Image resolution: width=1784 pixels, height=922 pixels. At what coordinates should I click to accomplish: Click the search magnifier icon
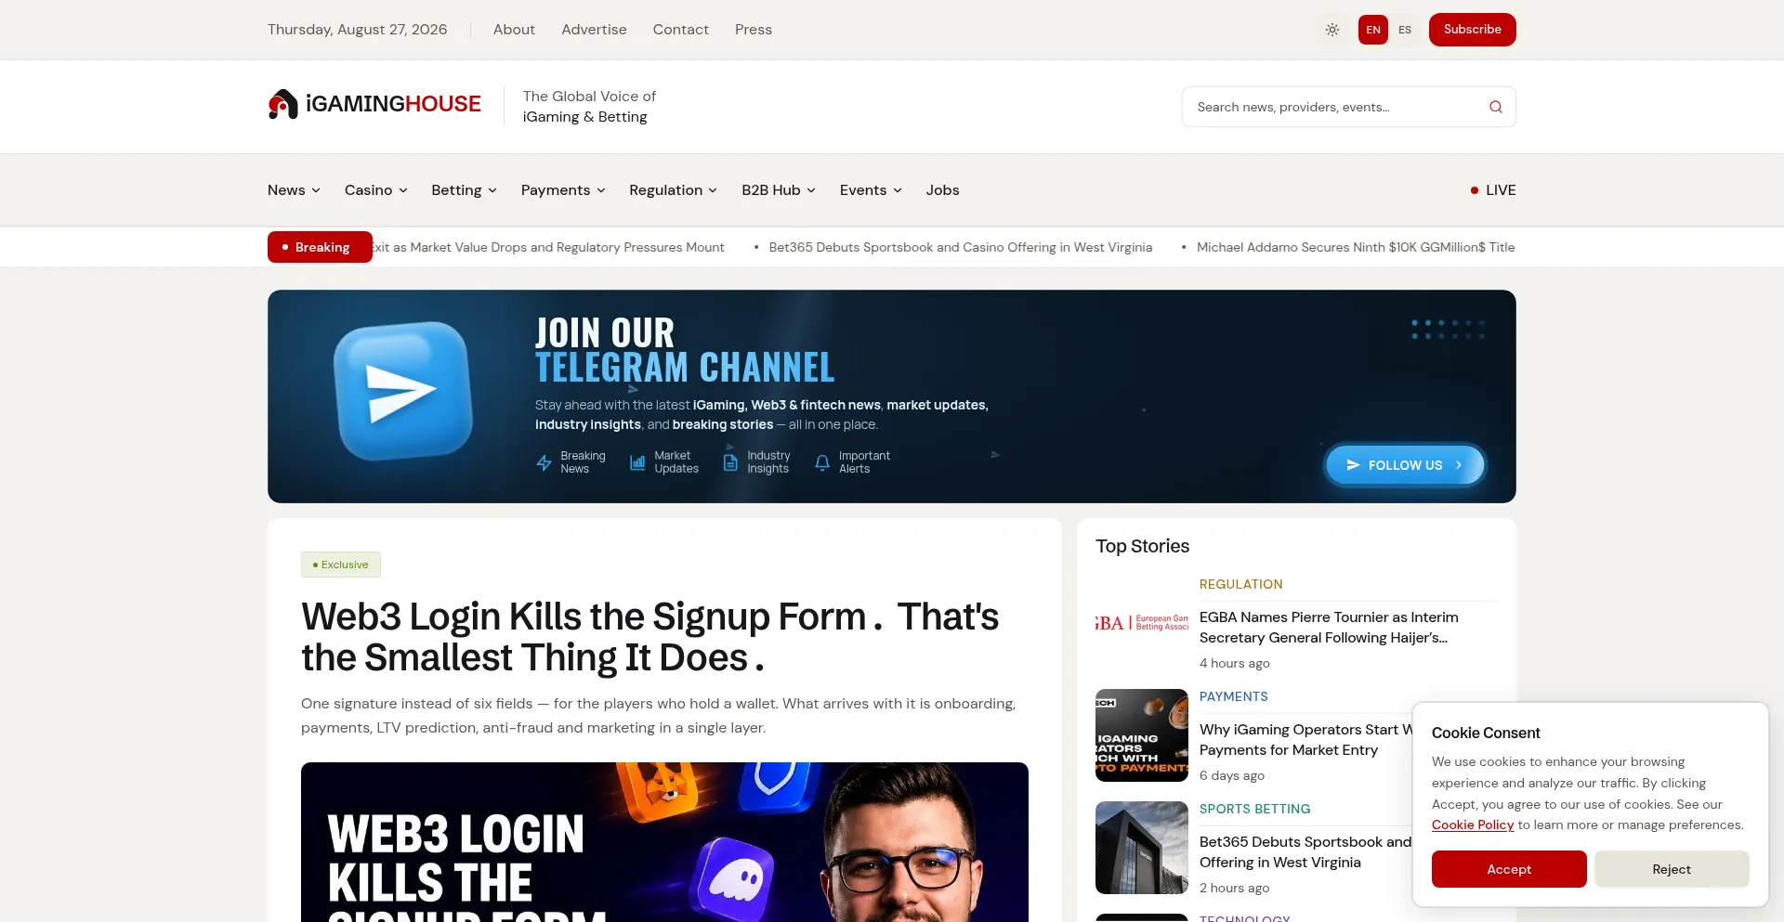(x=1496, y=107)
